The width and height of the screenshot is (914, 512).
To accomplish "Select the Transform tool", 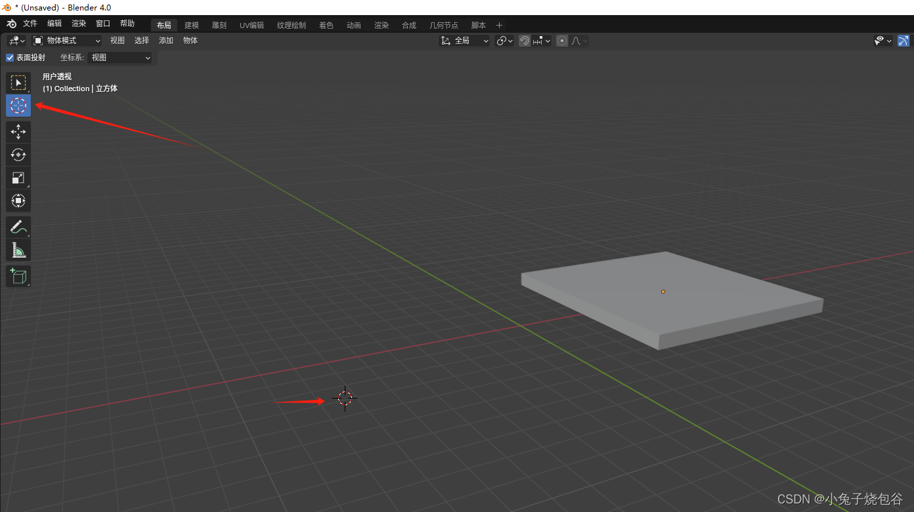I will 18,201.
